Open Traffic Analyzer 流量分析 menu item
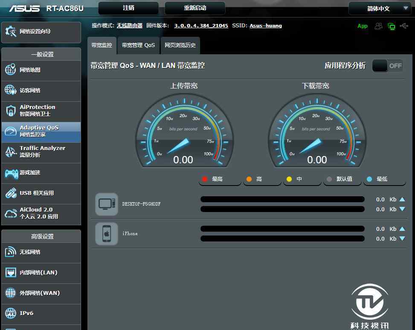Screen dimensions: 415x330 [41, 152]
